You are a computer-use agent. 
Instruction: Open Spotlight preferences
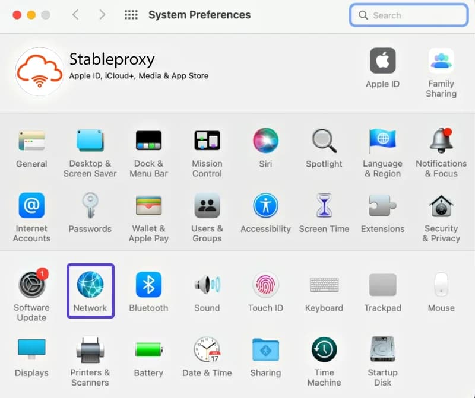click(x=324, y=140)
